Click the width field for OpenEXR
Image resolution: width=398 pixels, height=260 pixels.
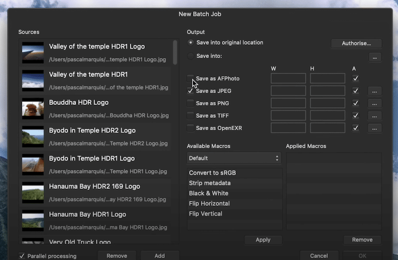(288, 128)
